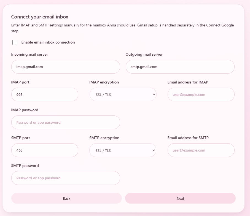250x216 pixels.
Task: Select the Incoming mail server field
Action: pos(66,67)
